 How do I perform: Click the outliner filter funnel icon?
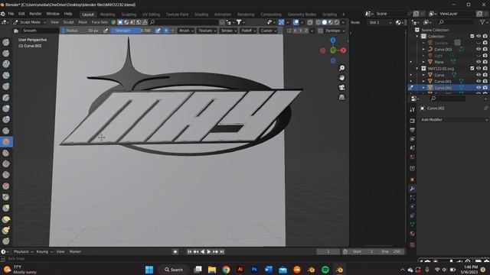click(x=482, y=22)
